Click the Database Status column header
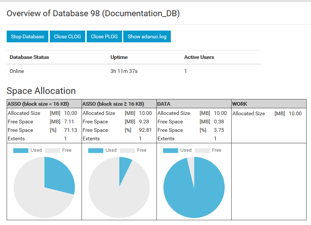The width and height of the screenshot is (311, 225). 29,57
